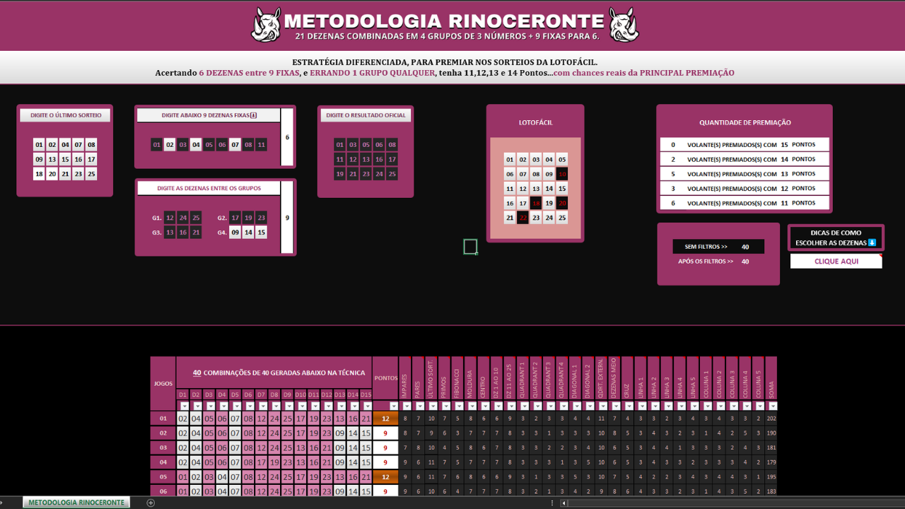Add a new sheet with plus icon
The width and height of the screenshot is (905, 509).
150,503
